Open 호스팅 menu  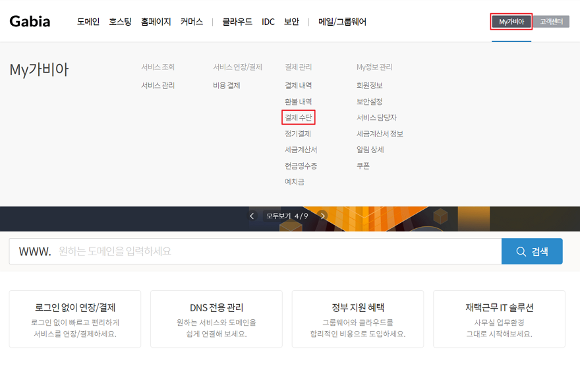[120, 22]
